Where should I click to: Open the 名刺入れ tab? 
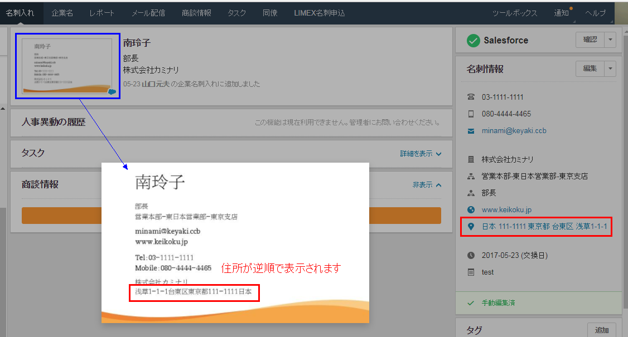click(20, 13)
